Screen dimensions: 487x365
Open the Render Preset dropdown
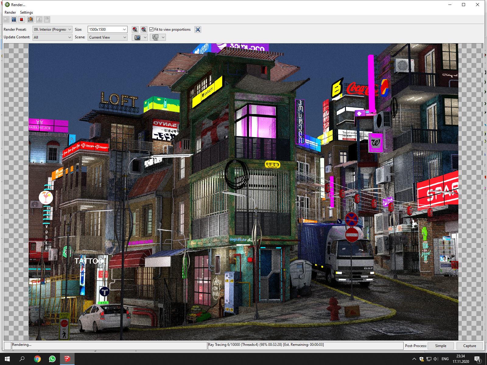coord(52,30)
